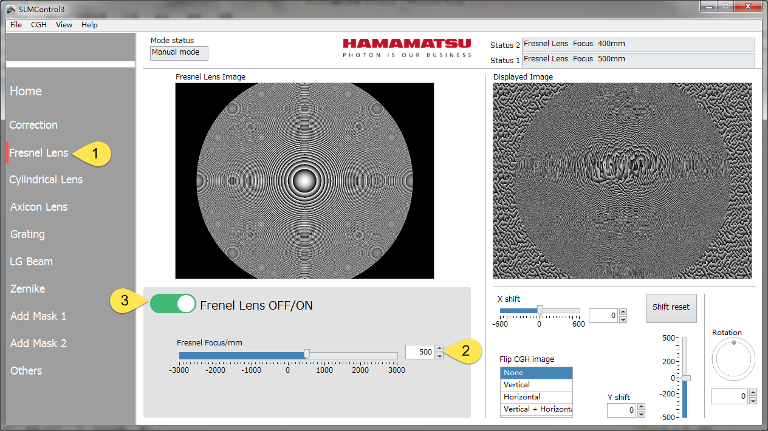Go to Cylindrical Lens page in sidebar
Image resolution: width=768 pixels, height=431 pixels.
coord(46,180)
